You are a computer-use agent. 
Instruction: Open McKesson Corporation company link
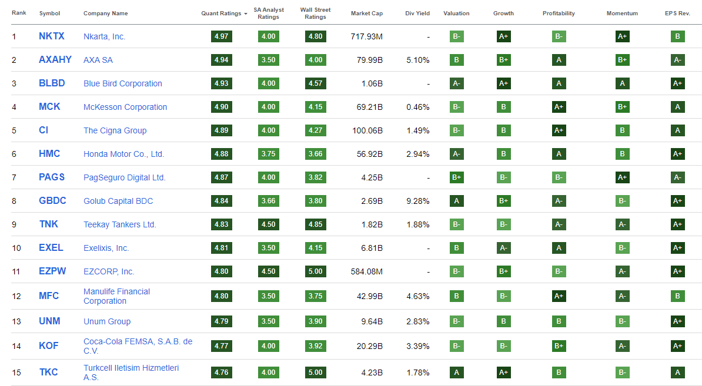pos(125,107)
